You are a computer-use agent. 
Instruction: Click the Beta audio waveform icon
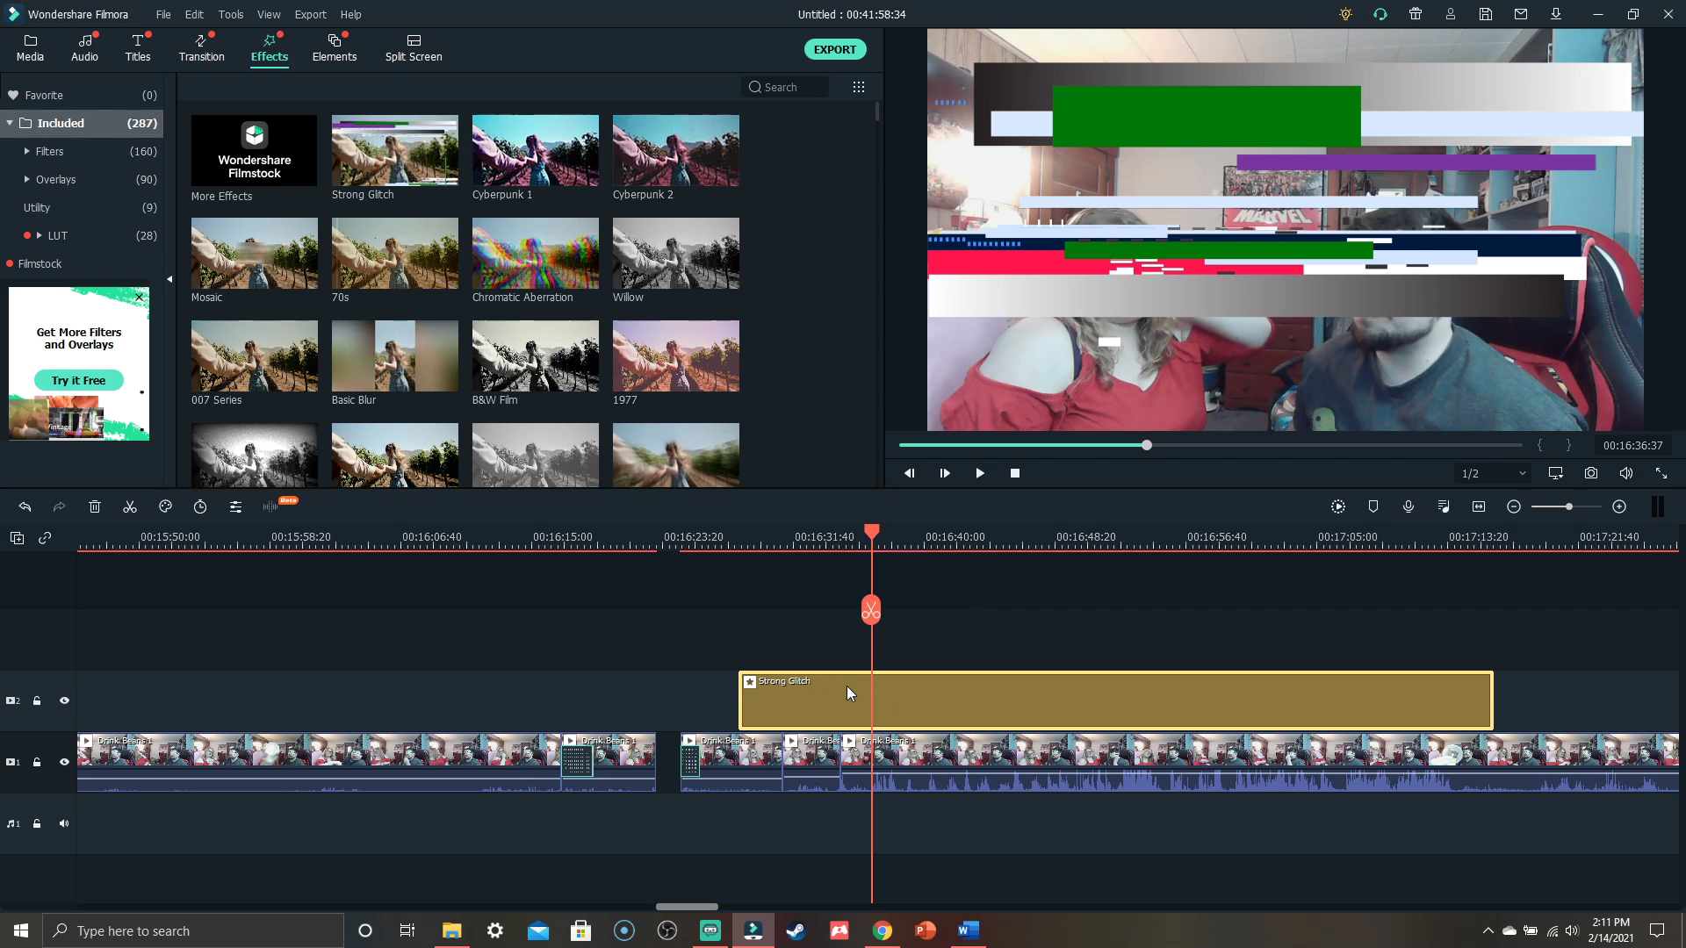(270, 507)
